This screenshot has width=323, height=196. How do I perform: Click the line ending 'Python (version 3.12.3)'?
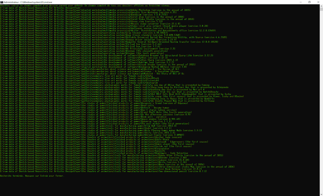tap(84, 58)
